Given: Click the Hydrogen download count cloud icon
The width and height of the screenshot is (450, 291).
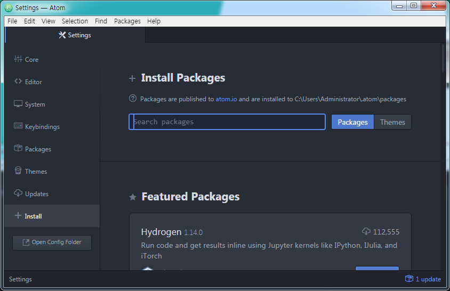Looking at the screenshot, I should coord(366,231).
